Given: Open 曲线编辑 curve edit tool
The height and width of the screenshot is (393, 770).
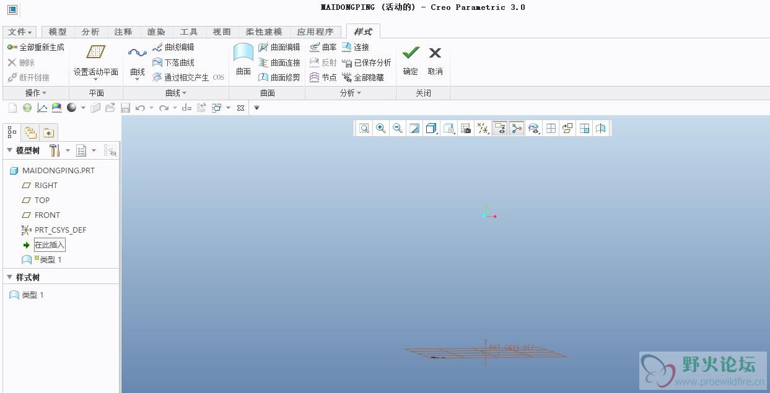Looking at the screenshot, I should (173, 47).
